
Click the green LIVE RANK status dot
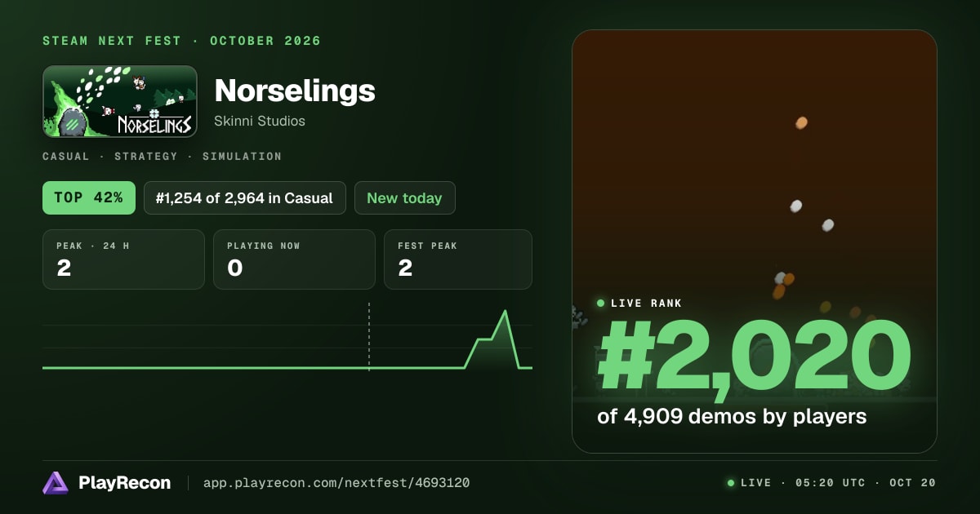pyautogui.click(x=601, y=304)
